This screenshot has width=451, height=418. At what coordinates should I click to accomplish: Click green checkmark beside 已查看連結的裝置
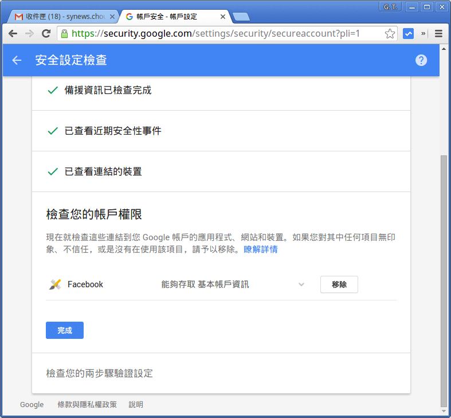click(53, 171)
